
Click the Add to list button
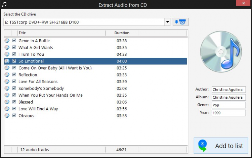click(221, 146)
